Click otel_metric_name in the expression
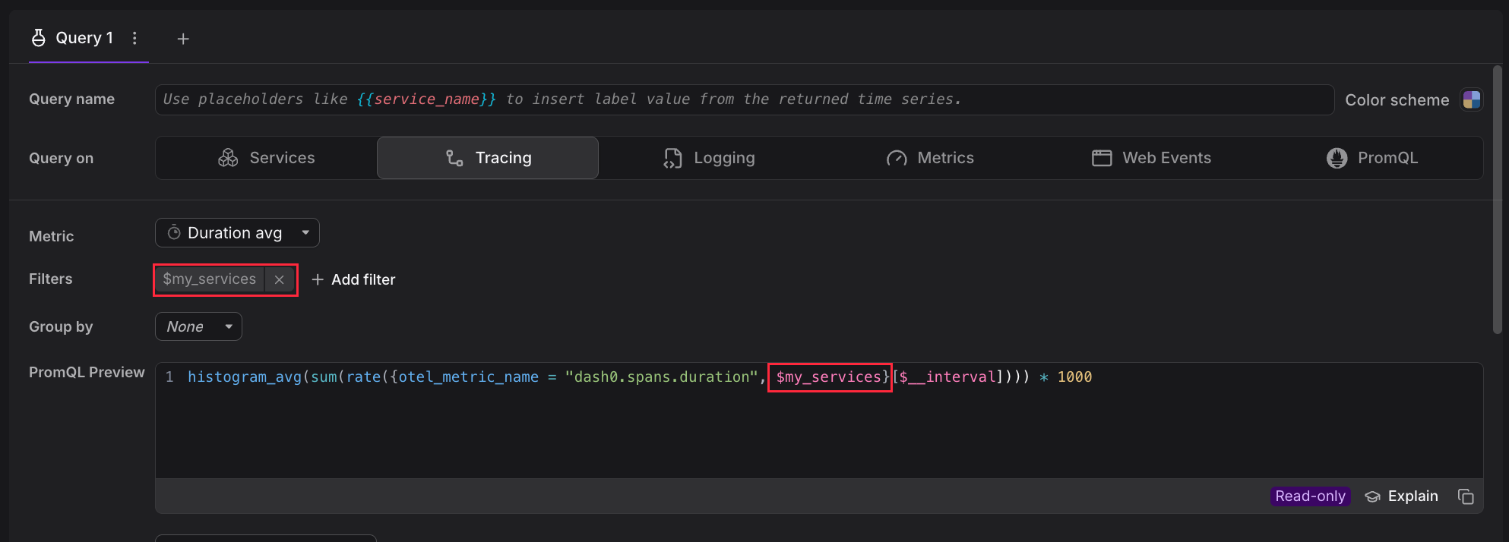Viewport: 1509px width, 542px height. click(469, 377)
